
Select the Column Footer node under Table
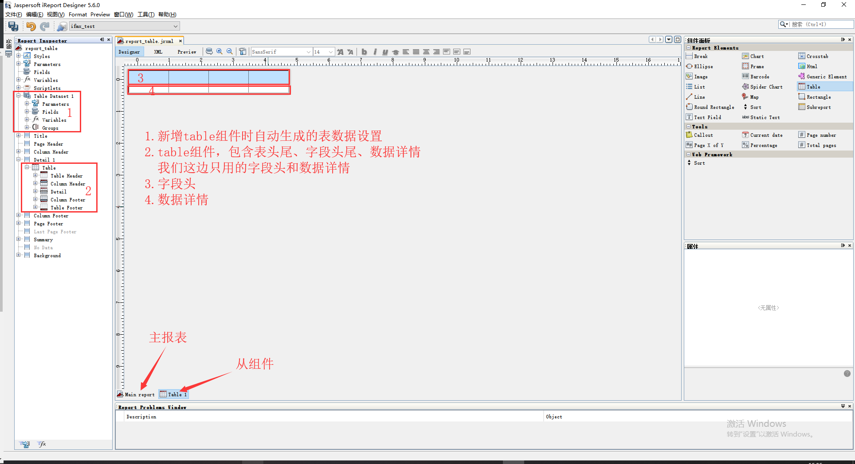point(67,199)
